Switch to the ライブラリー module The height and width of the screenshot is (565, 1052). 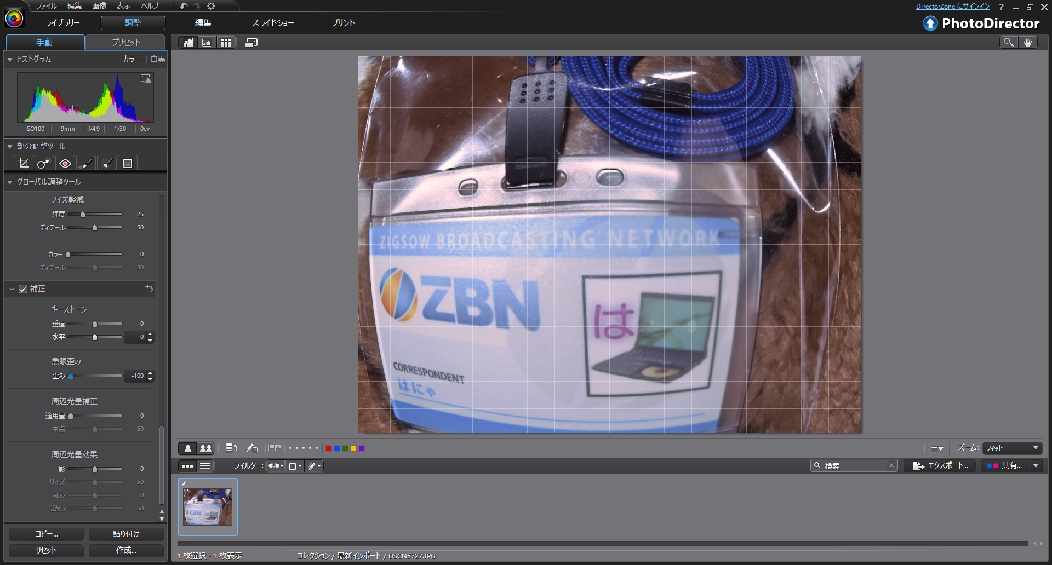pyautogui.click(x=62, y=23)
